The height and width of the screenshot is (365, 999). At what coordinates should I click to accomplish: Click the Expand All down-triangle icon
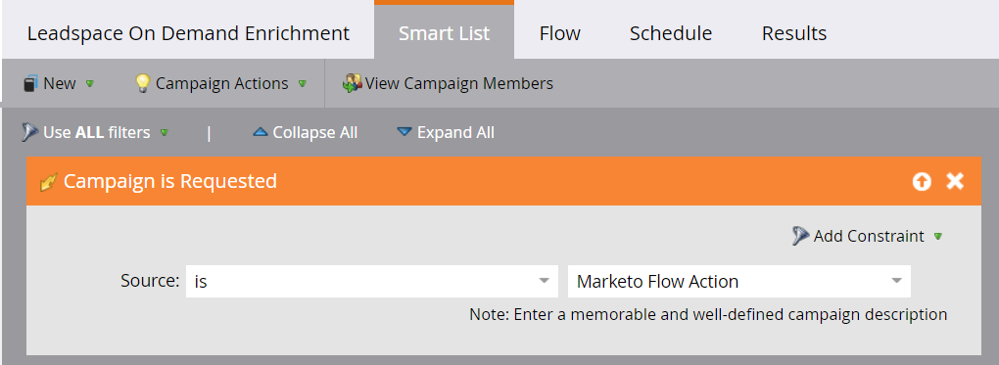(x=404, y=132)
